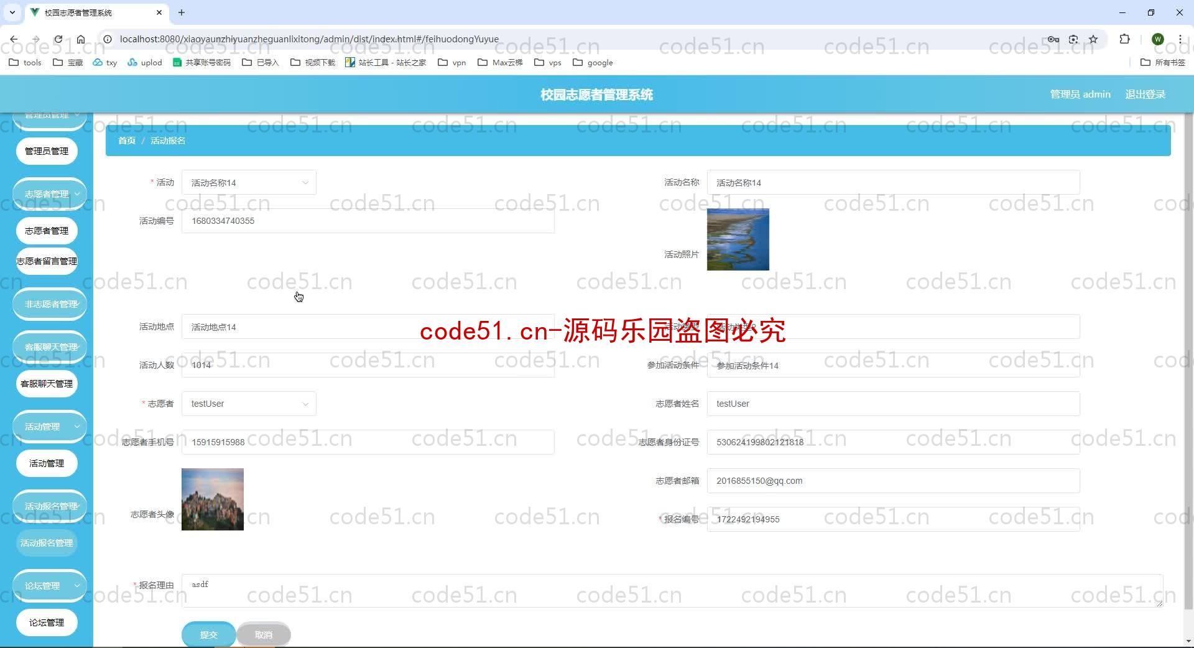Screen dimensions: 1194x648
Task: Open the 已导入 bookmark folder
Action: pos(261,62)
